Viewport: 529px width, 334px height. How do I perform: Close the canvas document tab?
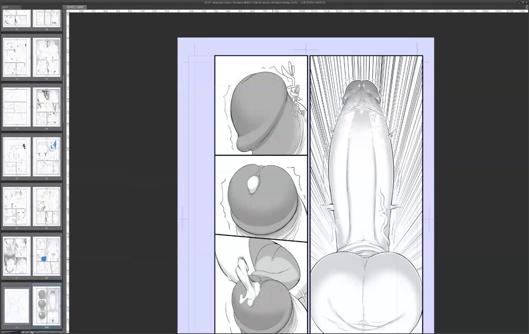pos(85,7)
